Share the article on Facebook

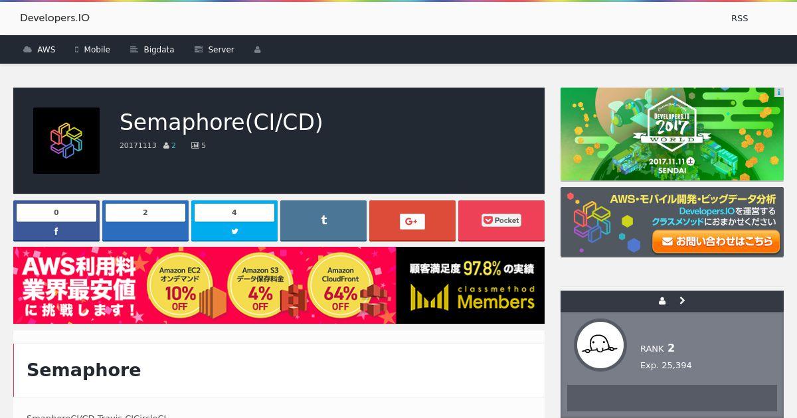56,221
